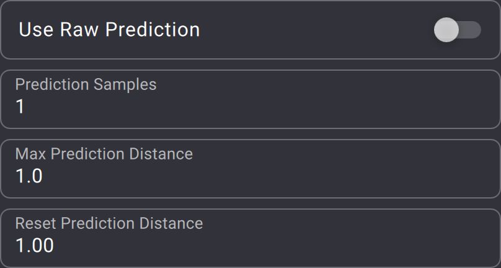Click the Reset Prediction Distance value 1.00
501x268 pixels.
[x=34, y=246]
